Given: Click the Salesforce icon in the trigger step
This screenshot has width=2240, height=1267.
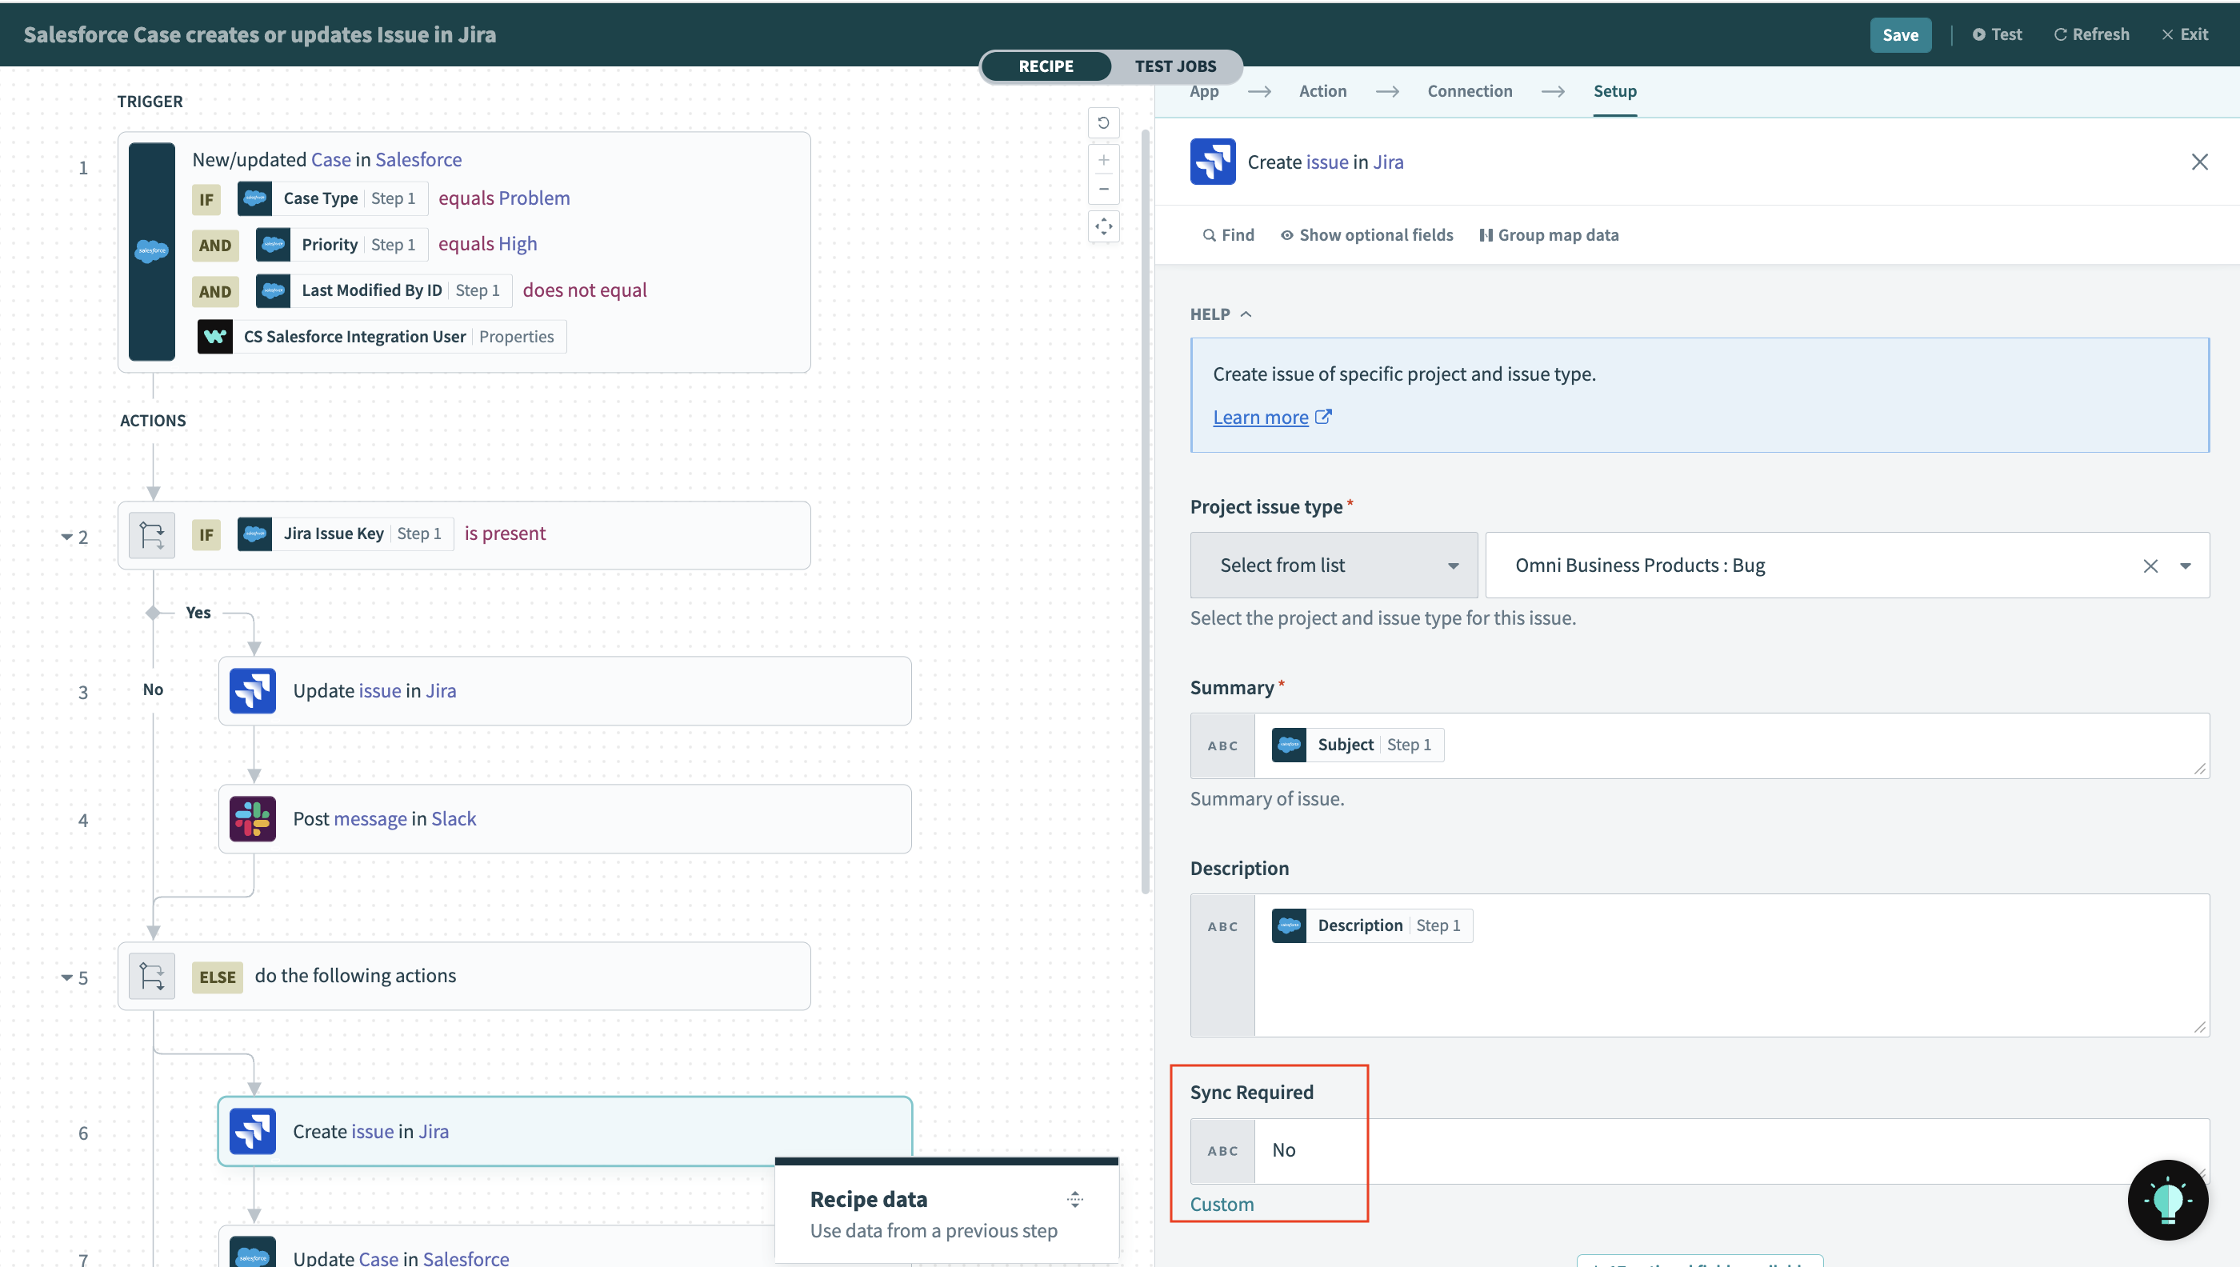Looking at the screenshot, I should [x=151, y=251].
